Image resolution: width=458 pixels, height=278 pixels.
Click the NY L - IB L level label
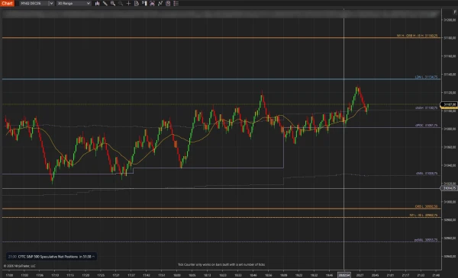[x=423, y=215]
